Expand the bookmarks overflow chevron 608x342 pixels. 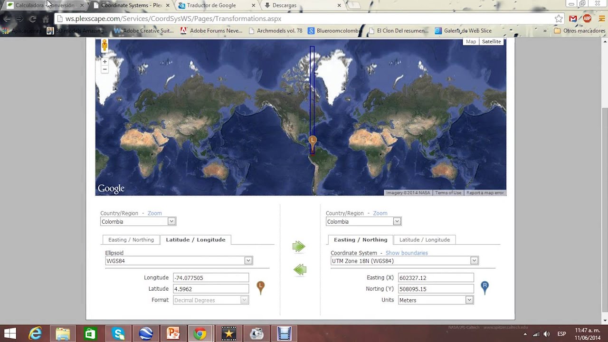pos(545,31)
